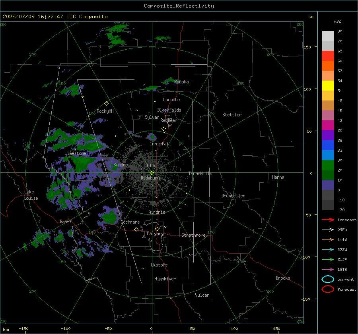Click the Composite_Reflectivity title
358x334 pixels.
pyautogui.click(x=179, y=6)
